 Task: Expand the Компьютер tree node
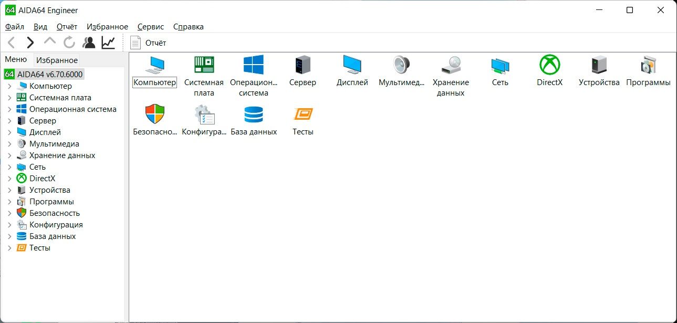point(9,86)
